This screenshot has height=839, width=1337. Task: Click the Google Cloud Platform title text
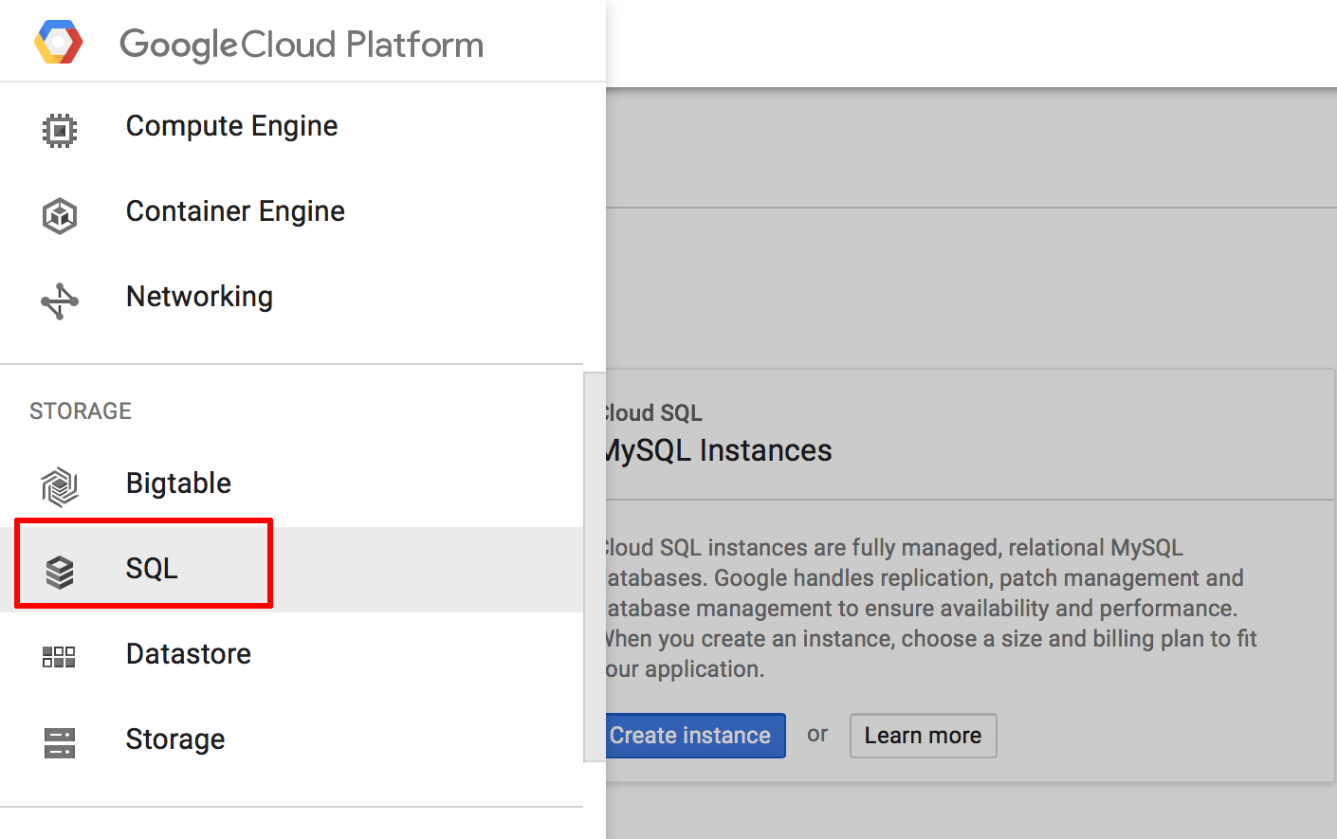302,45
